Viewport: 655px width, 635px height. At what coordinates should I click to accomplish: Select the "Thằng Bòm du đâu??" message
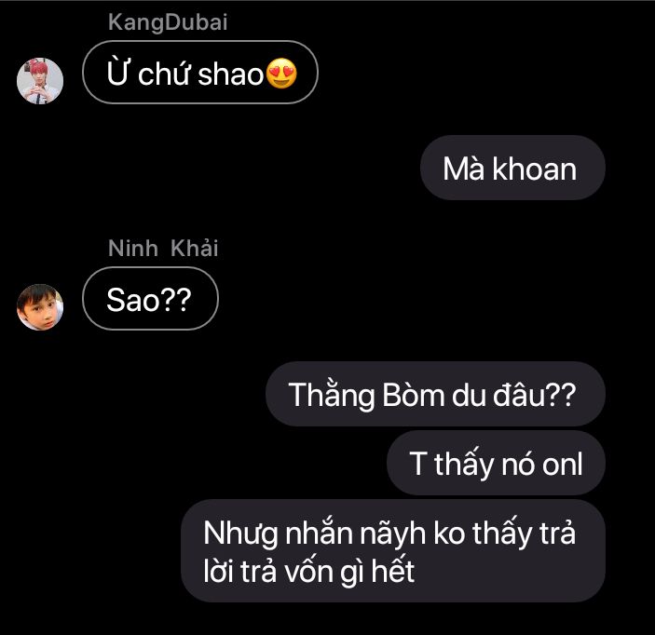(435, 394)
